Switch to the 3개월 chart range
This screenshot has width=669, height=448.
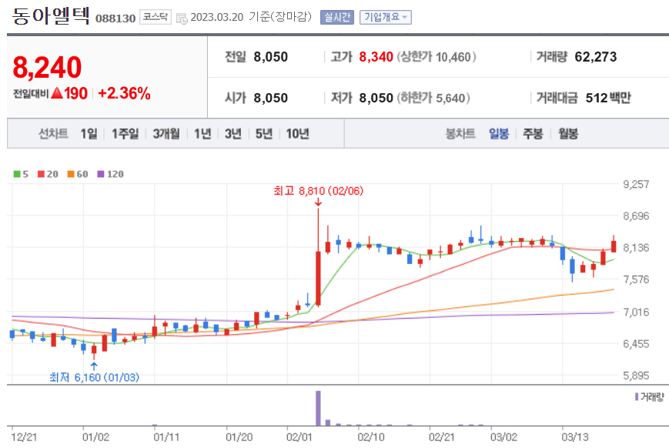point(166,134)
